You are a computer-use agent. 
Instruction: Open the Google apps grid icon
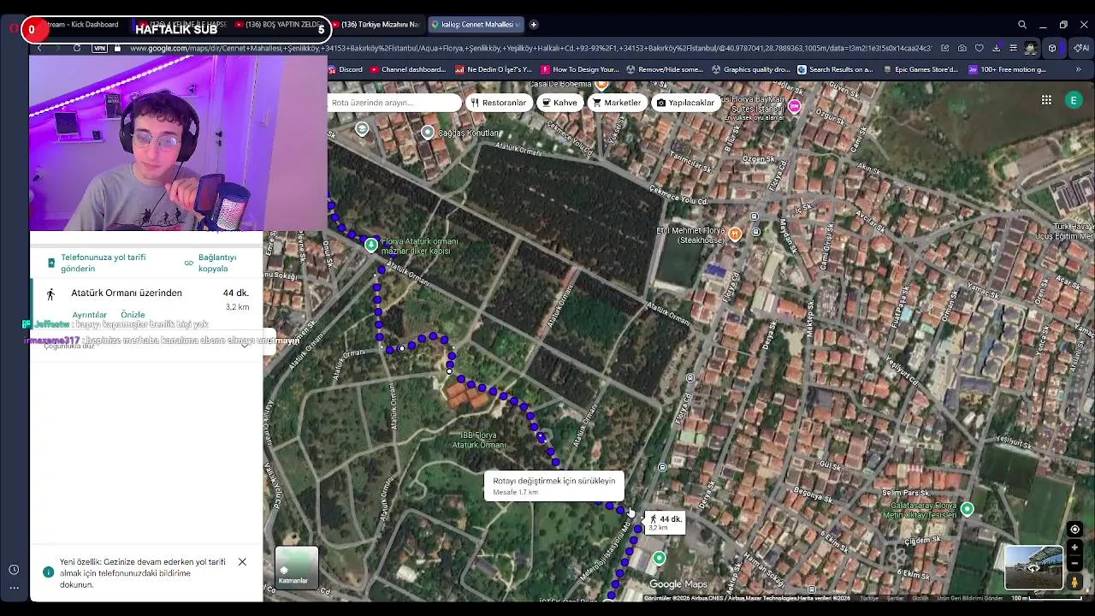tap(1046, 101)
